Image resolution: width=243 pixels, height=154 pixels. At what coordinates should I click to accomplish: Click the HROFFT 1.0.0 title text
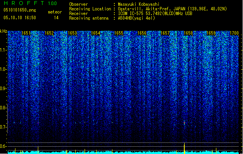[31, 3]
